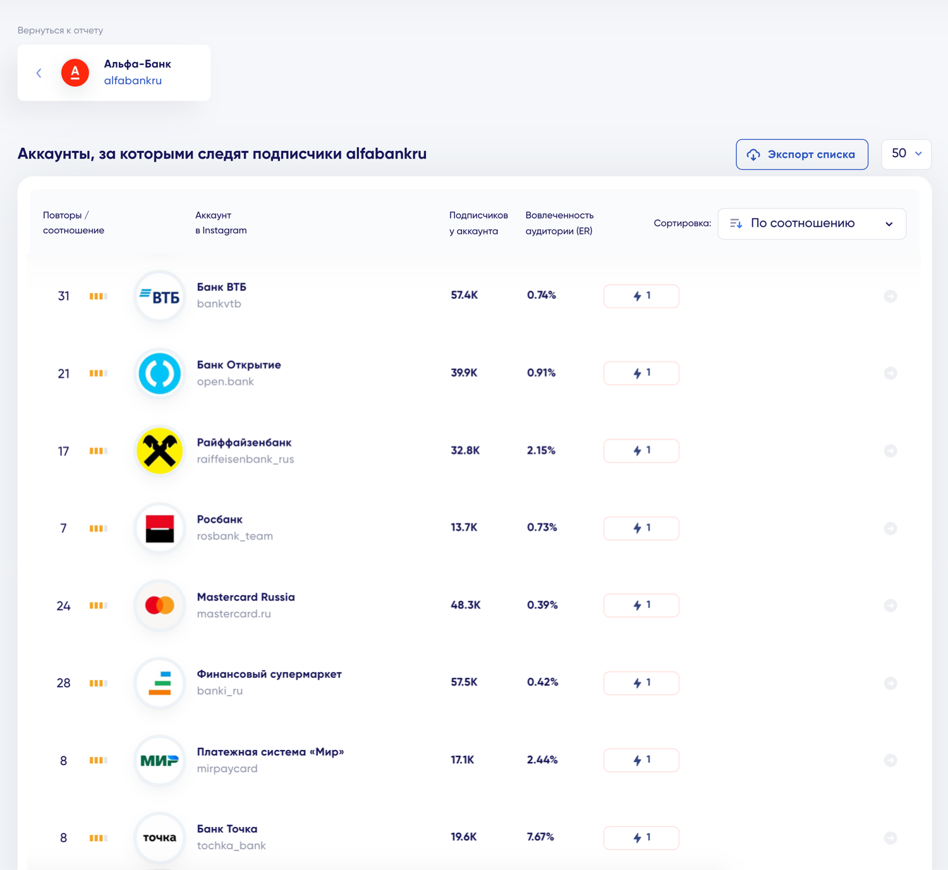Click the Банк Точка logo avatar
This screenshot has height=870, width=948.
(160, 838)
